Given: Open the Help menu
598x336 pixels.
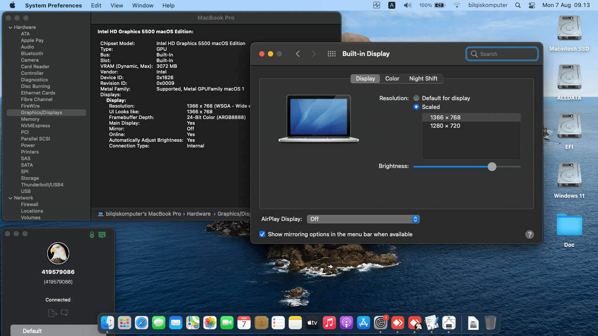Looking at the screenshot, I should (169, 5).
